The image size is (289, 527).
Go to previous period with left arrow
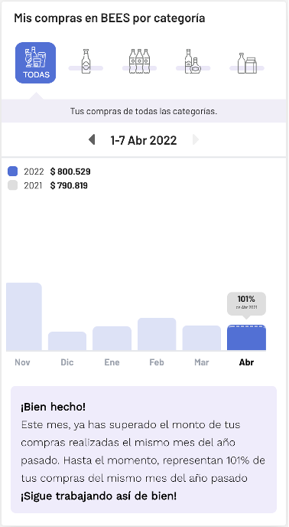[x=92, y=140]
